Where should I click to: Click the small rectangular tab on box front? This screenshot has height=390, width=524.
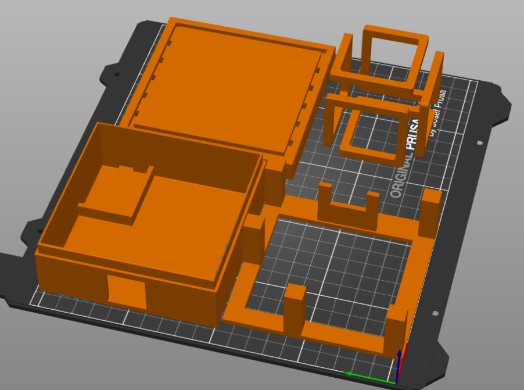[x=127, y=292]
